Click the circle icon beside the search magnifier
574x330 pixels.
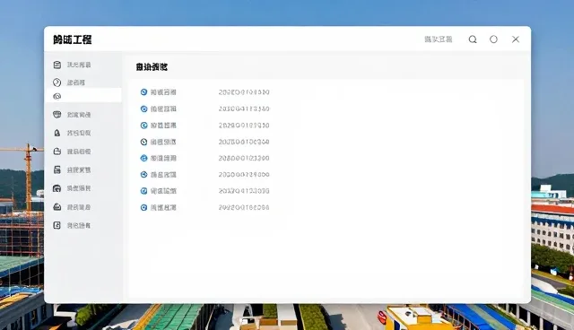coord(493,39)
